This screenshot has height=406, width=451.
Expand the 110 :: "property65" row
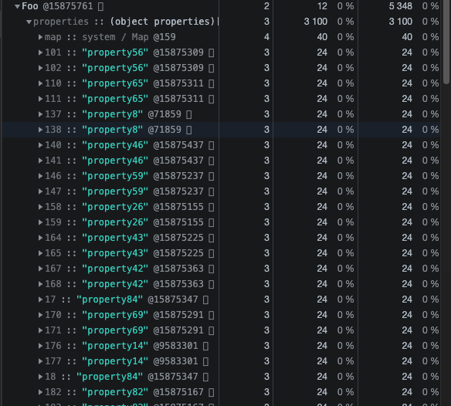pyautogui.click(x=41, y=83)
